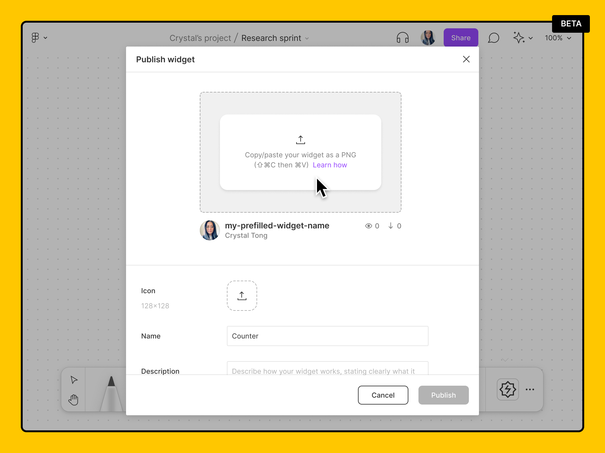
Task: Open the Figma main menu logo
Action: pos(35,38)
